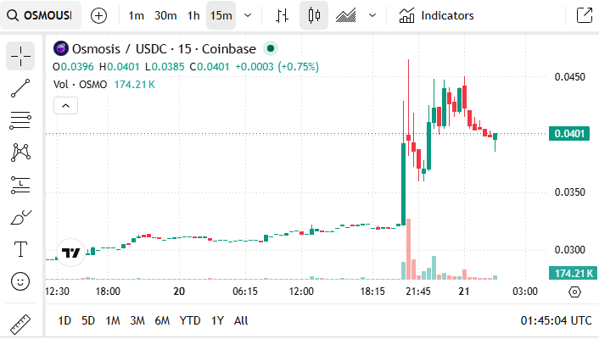
Task: Click the 18:00 time axis label
Action: (108, 292)
